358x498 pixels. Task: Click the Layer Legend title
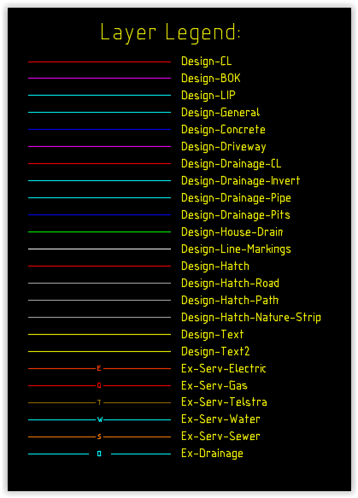(171, 32)
